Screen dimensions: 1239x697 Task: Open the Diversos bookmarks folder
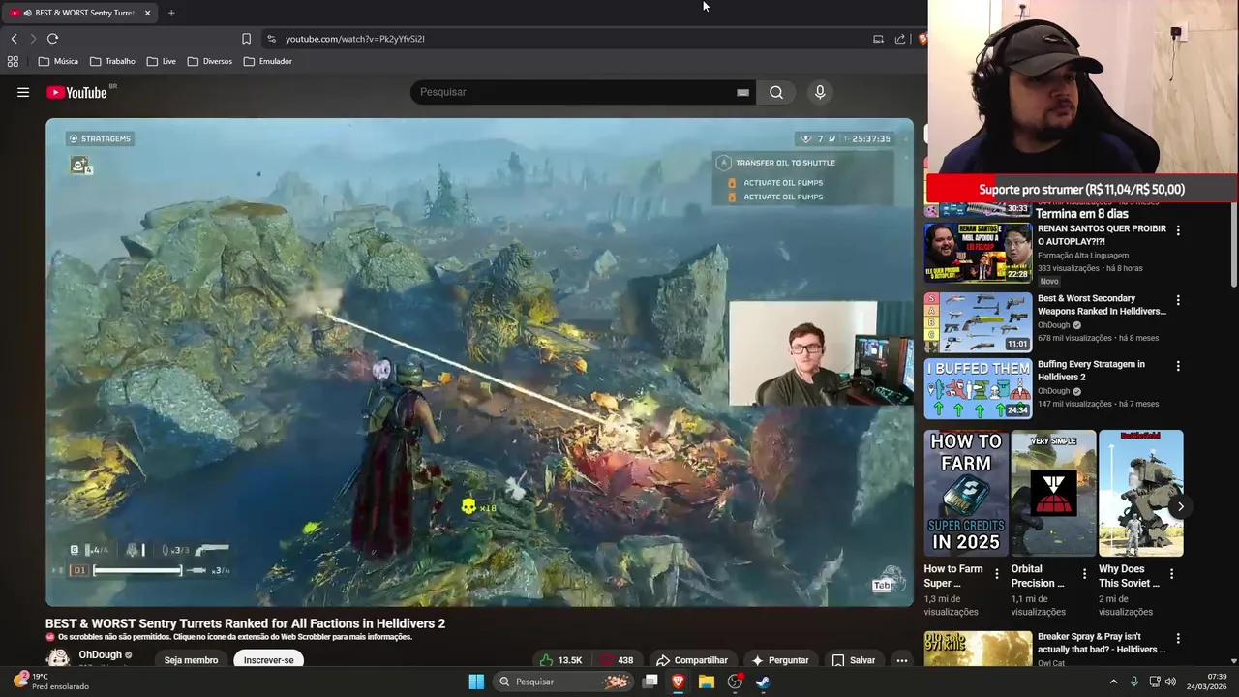click(210, 61)
